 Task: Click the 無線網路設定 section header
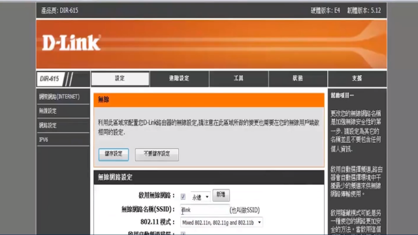pyautogui.click(x=209, y=178)
